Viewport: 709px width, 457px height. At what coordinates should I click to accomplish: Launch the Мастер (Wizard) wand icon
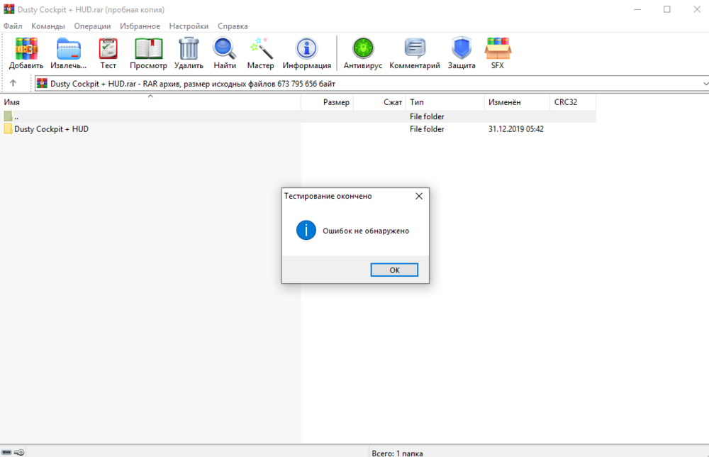(x=260, y=48)
